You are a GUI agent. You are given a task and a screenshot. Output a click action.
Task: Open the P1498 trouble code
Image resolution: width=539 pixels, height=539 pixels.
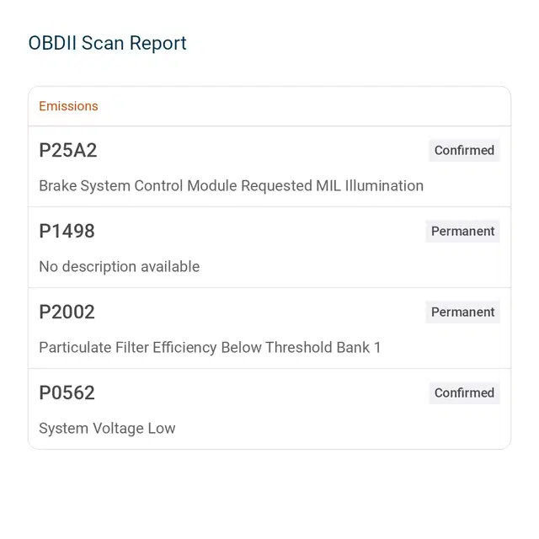[x=67, y=231]
